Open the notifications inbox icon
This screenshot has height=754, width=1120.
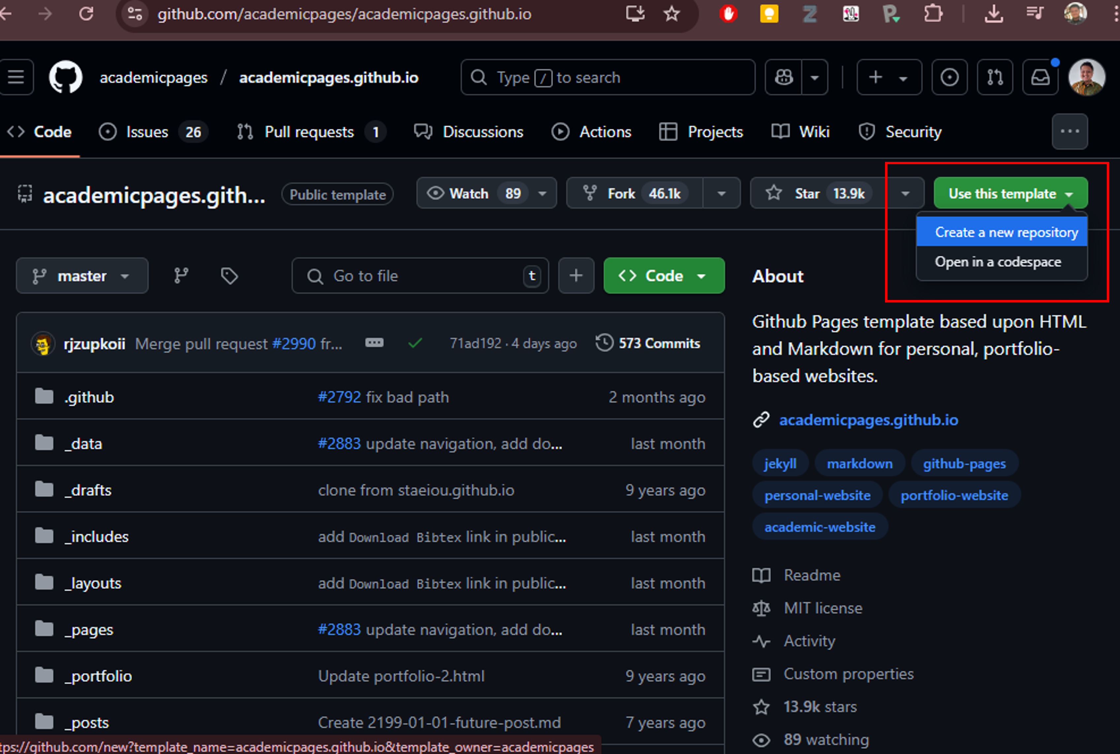[x=1040, y=77]
